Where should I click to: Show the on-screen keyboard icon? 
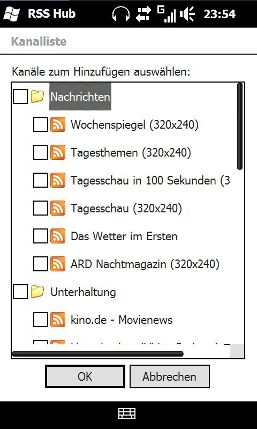pyautogui.click(x=127, y=413)
